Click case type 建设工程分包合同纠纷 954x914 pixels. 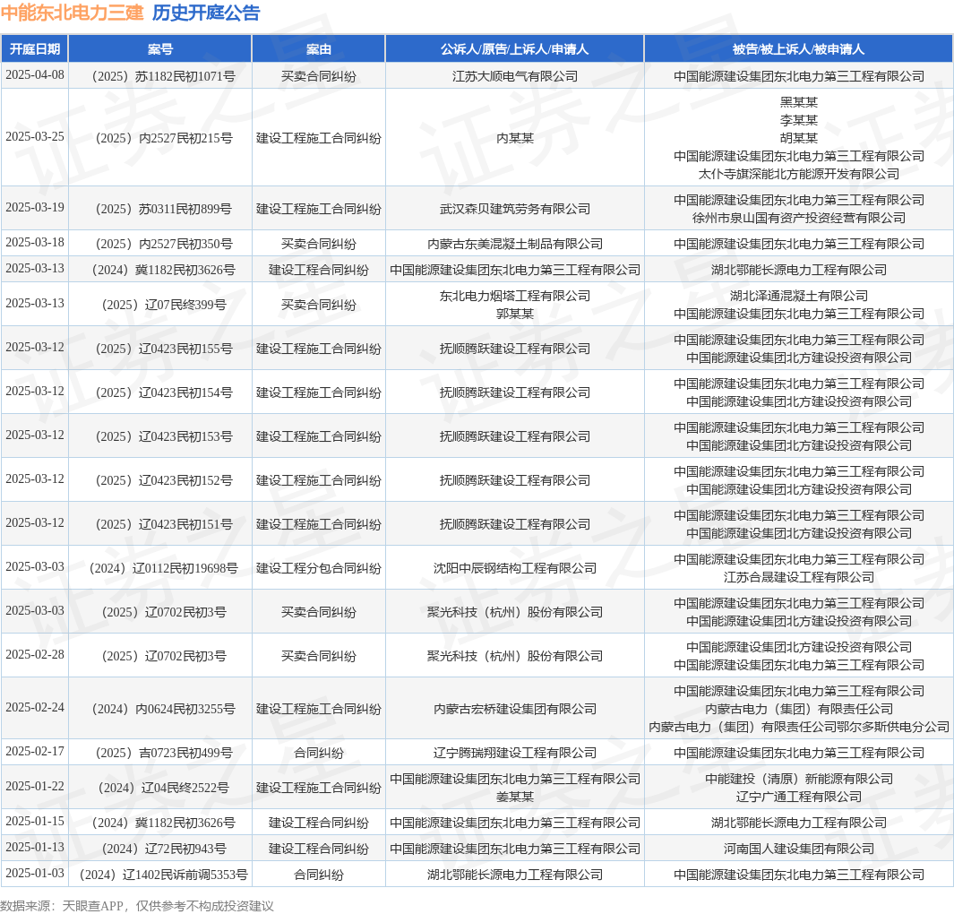(318, 568)
